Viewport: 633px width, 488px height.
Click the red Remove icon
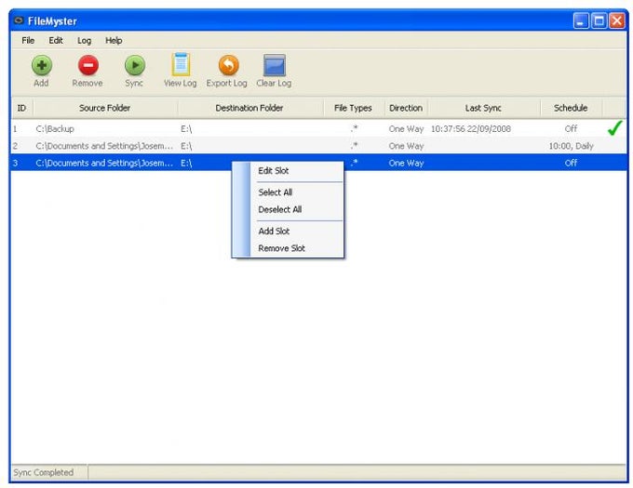click(88, 65)
